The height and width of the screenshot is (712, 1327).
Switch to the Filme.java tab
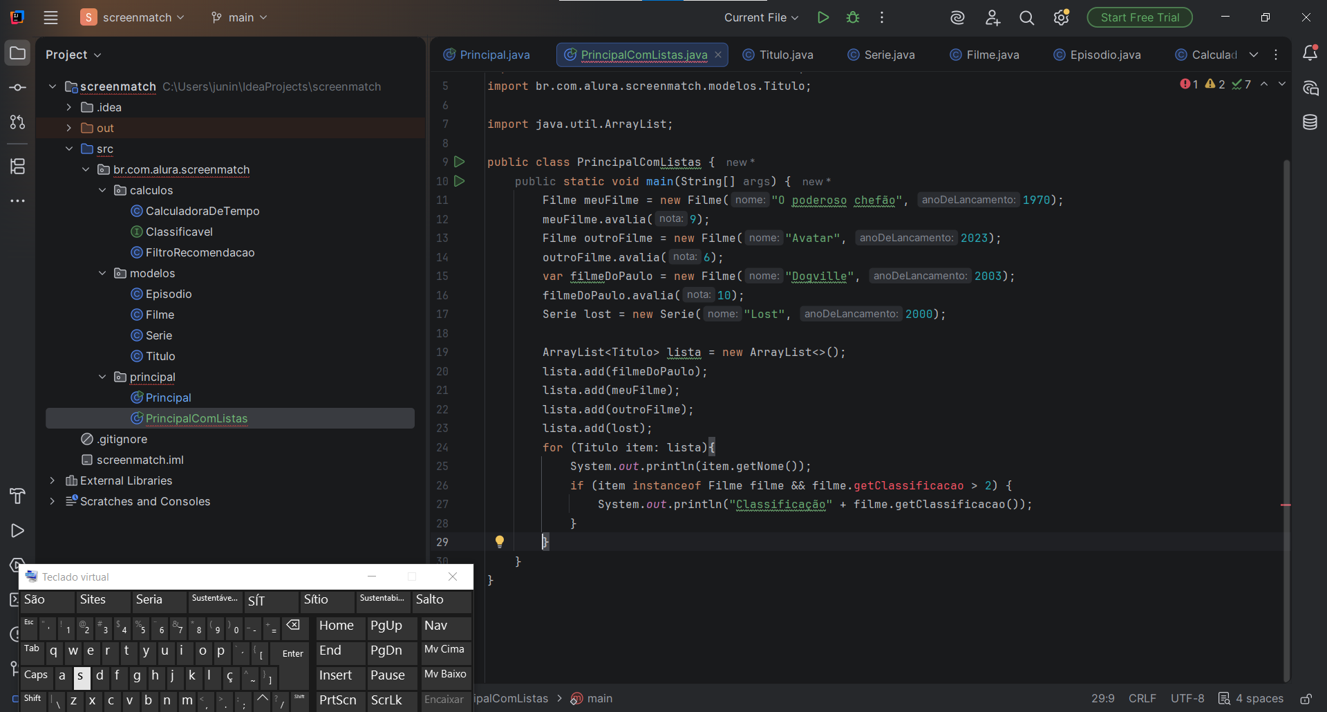[992, 55]
